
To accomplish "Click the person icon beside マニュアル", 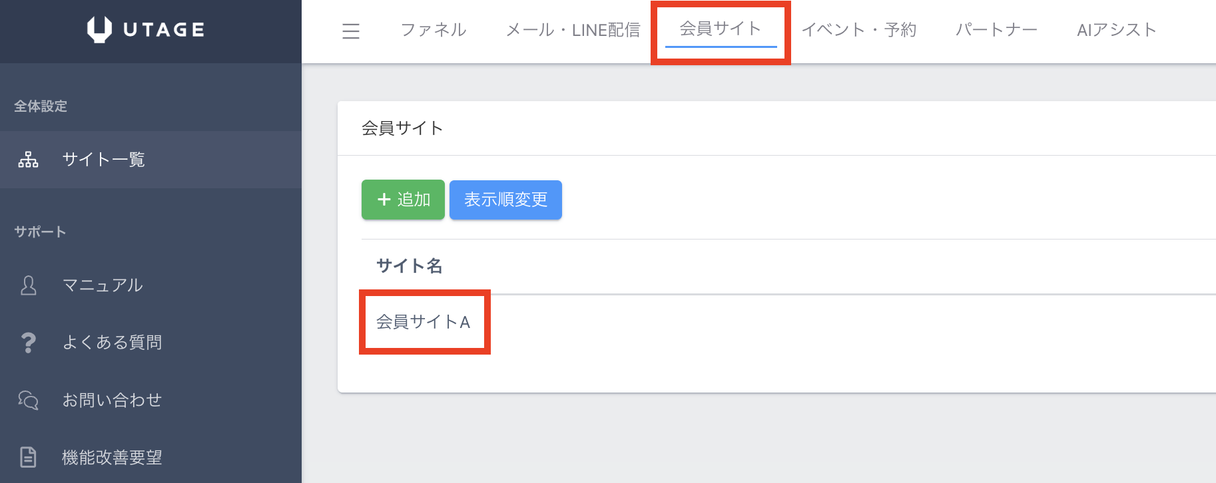I will 29,285.
